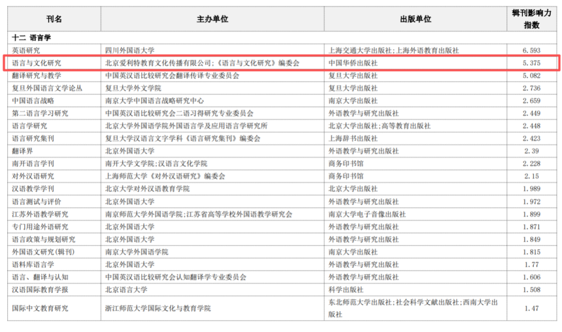The height and width of the screenshot is (332, 562).
Task: Select index value 1.871
Action: (531, 227)
